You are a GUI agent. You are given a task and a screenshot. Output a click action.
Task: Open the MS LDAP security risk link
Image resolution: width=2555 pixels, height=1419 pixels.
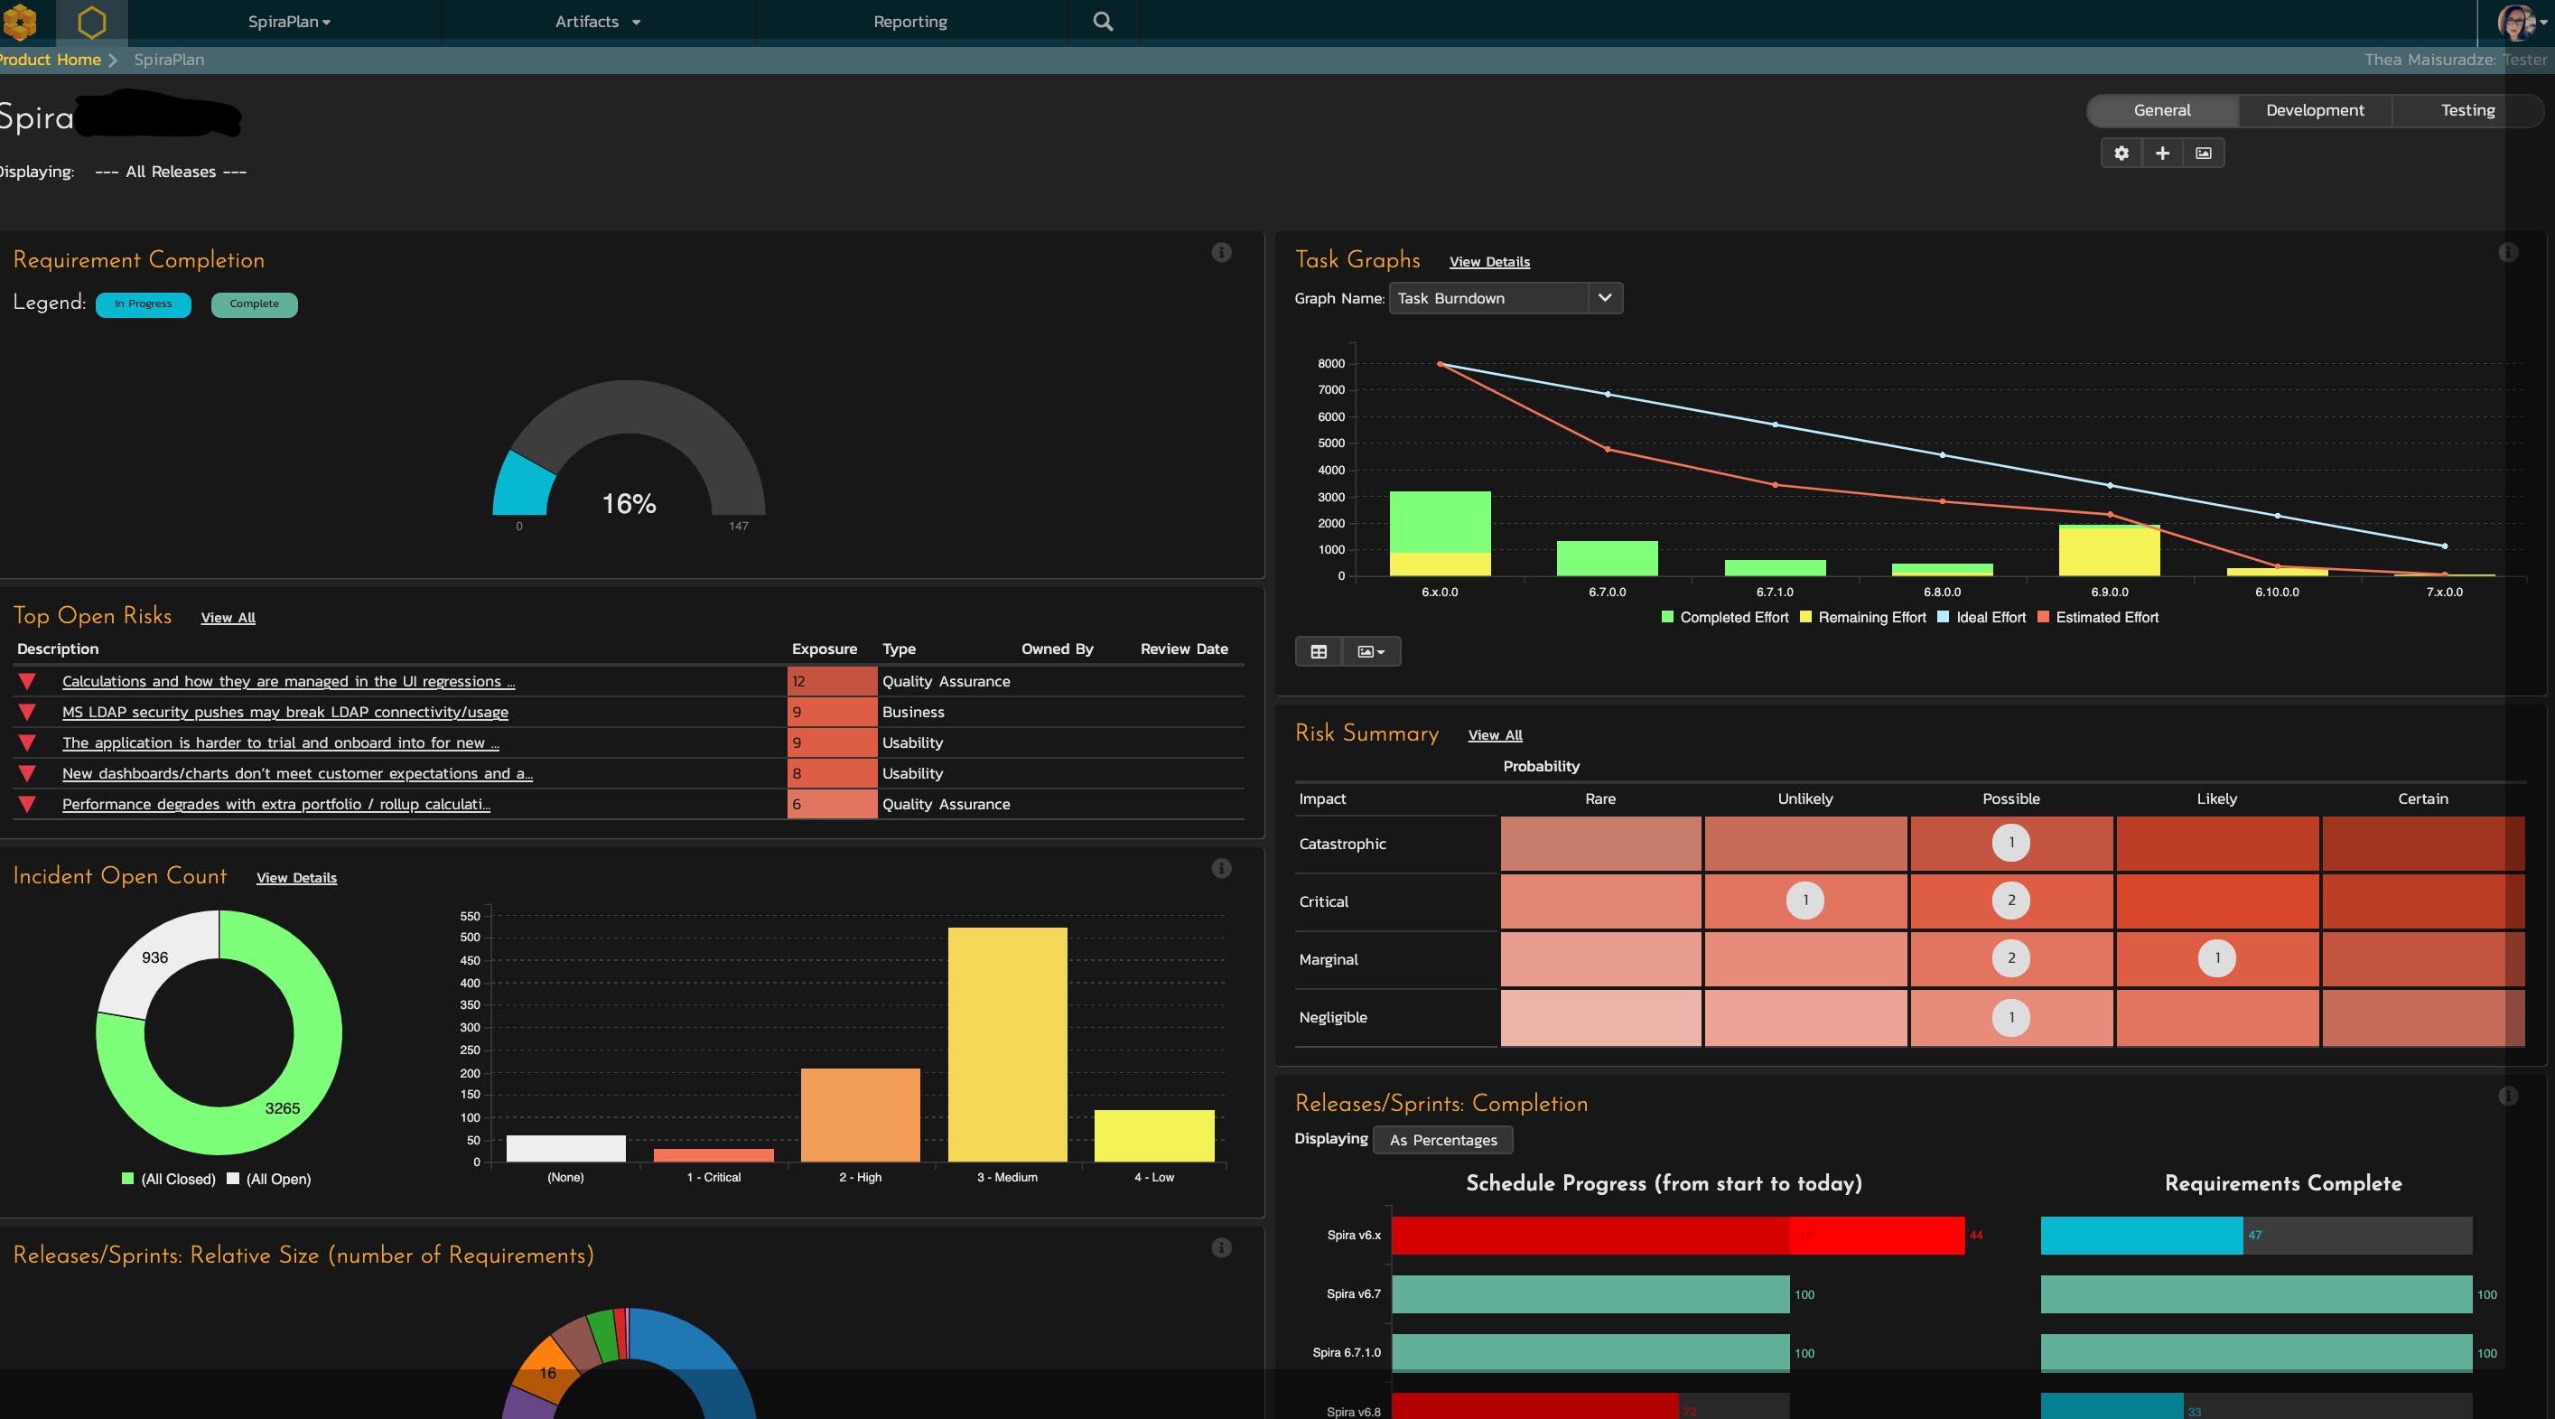point(284,712)
